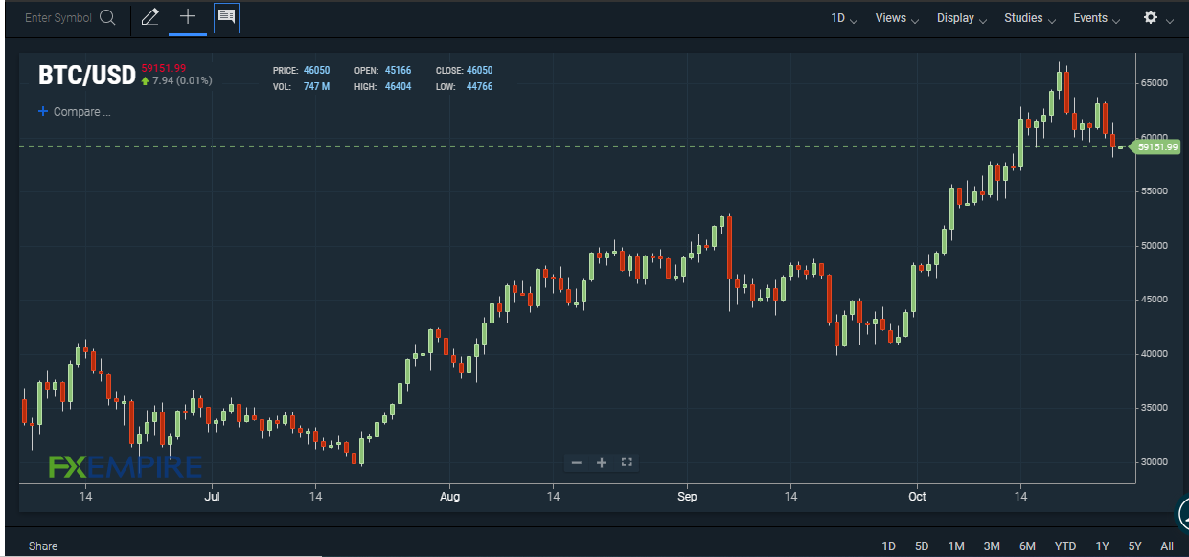The image size is (1189, 557).
Task: Click the 7.94 (0.01%) change text
Action: coord(182,80)
